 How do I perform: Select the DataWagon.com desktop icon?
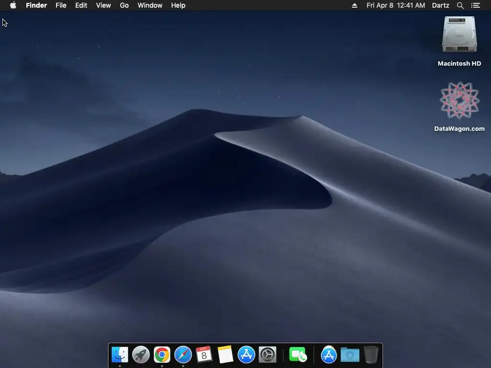point(459,100)
